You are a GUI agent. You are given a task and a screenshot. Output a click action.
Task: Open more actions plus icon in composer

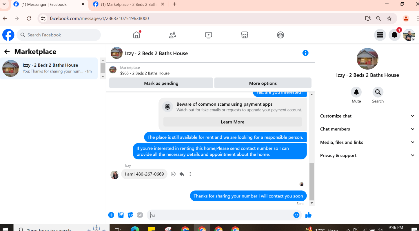(x=111, y=215)
